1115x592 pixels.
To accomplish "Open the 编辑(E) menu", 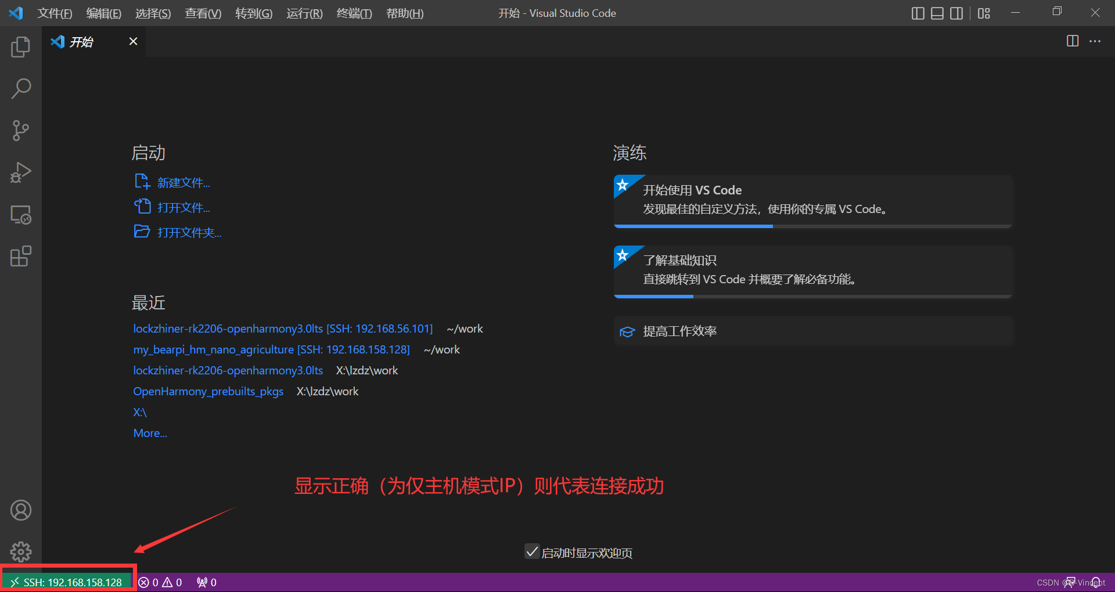I will [103, 13].
